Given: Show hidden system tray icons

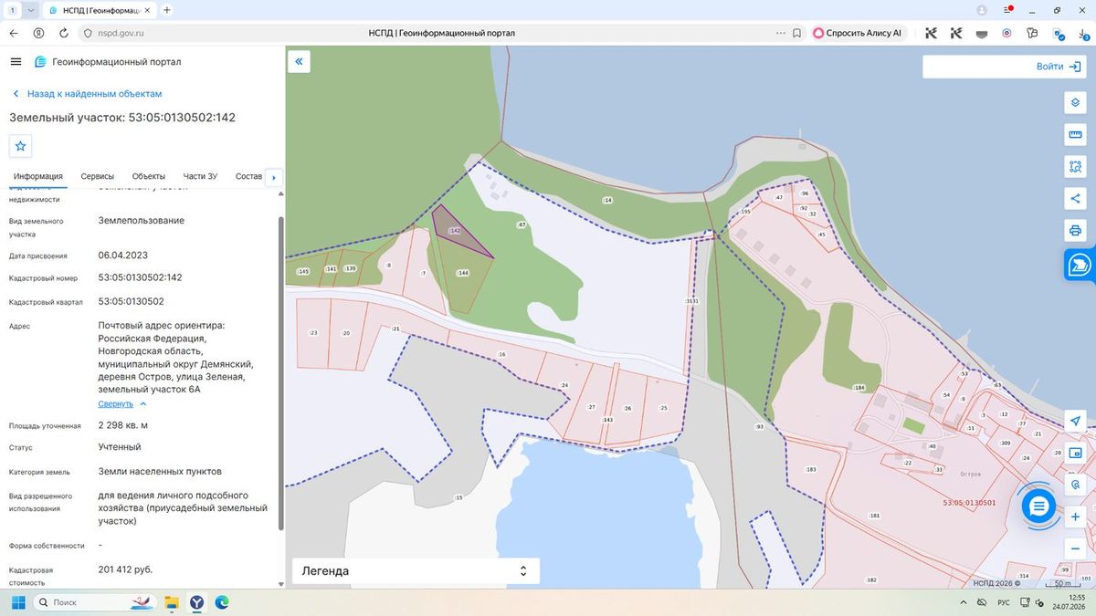Looking at the screenshot, I should (963, 602).
